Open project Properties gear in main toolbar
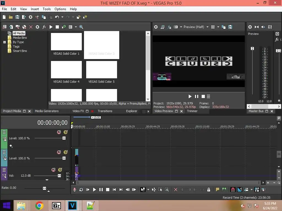Image resolution: width=282 pixels, height=211 pixels. point(31,17)
